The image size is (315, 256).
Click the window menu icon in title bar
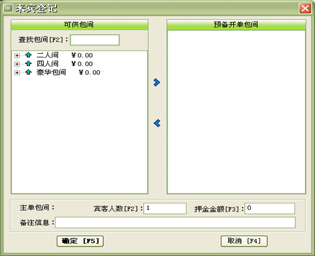coord(8,8)
